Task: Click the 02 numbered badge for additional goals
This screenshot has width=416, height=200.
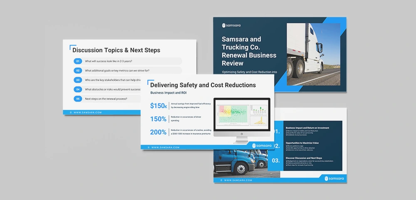Action: click(77, 71)
